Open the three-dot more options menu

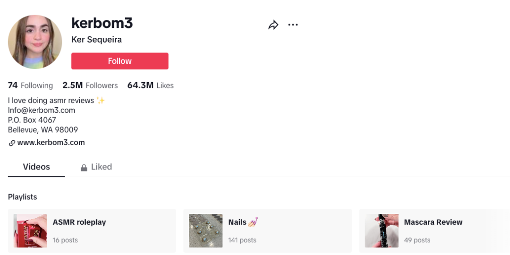pos(293,25)
